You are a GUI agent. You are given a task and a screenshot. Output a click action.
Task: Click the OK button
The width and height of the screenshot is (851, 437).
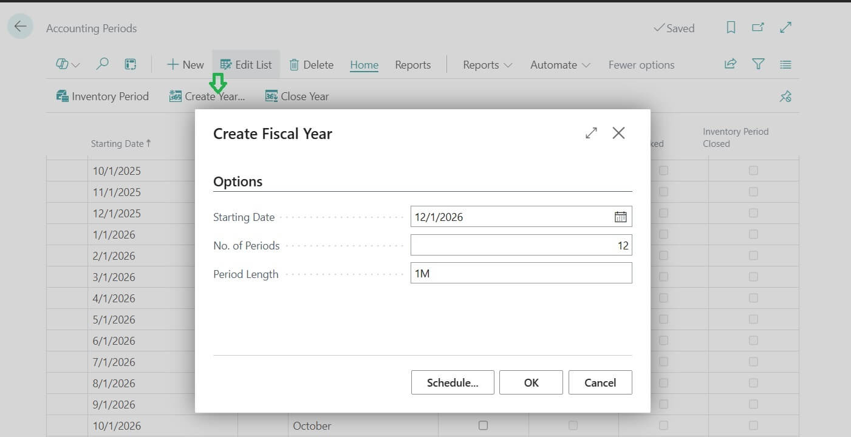pyautogui.click(x=531, y=382)
